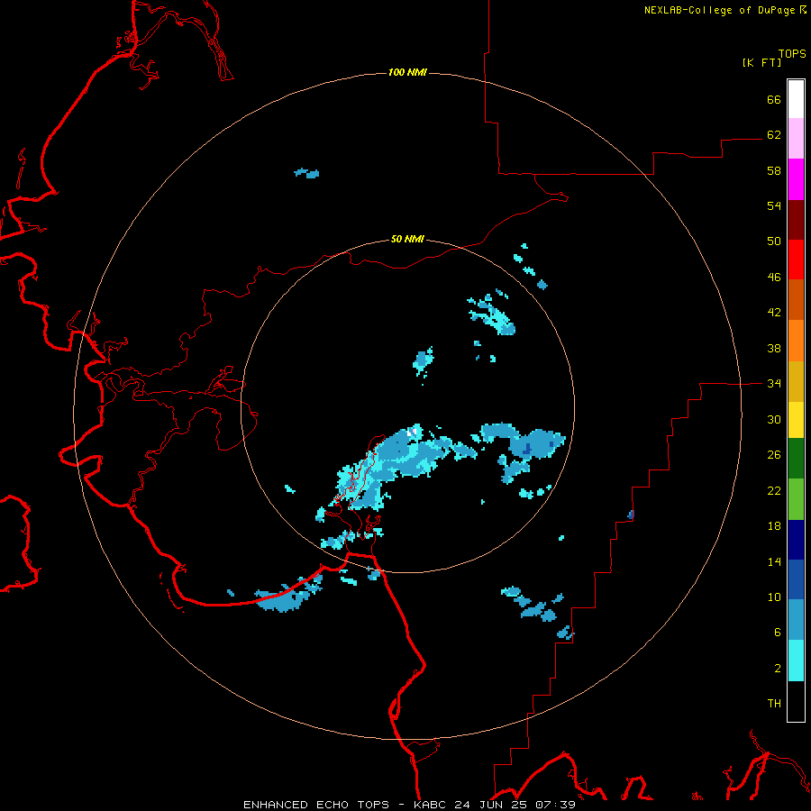This screenshot has height=811, width=811.
Task: Click the cyan legend swatch
Action: tap(796, 661)
